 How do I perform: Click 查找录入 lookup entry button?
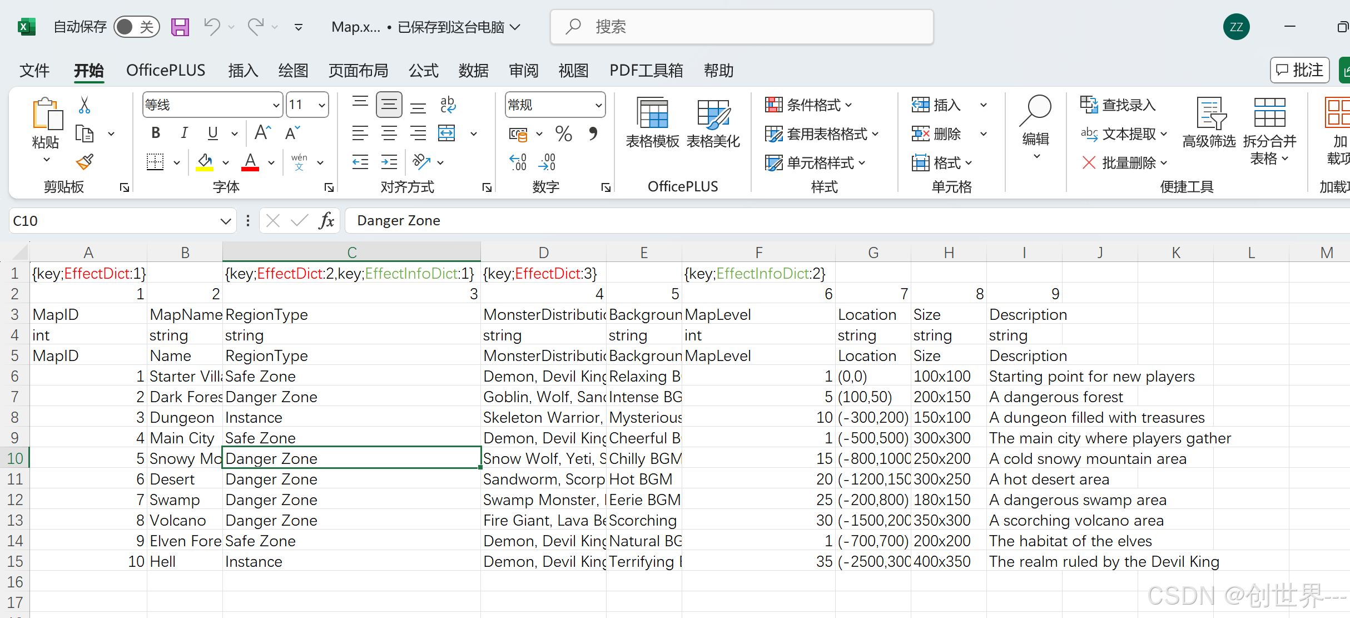[x=1118, y=105]
